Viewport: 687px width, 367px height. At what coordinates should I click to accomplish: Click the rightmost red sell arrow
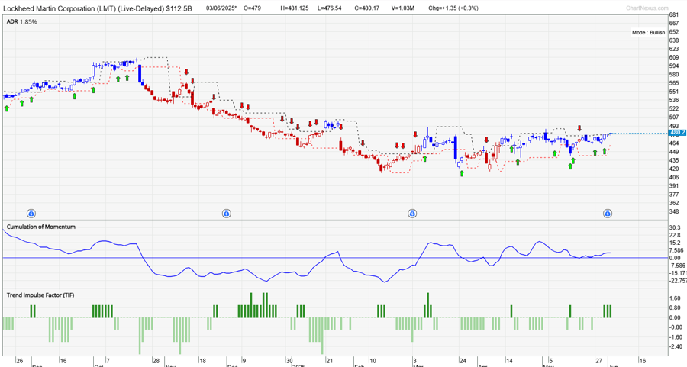pos(579,128)
